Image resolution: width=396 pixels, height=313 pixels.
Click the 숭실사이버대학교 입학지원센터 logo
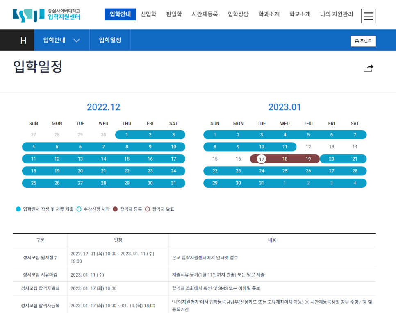pos(46,15)
